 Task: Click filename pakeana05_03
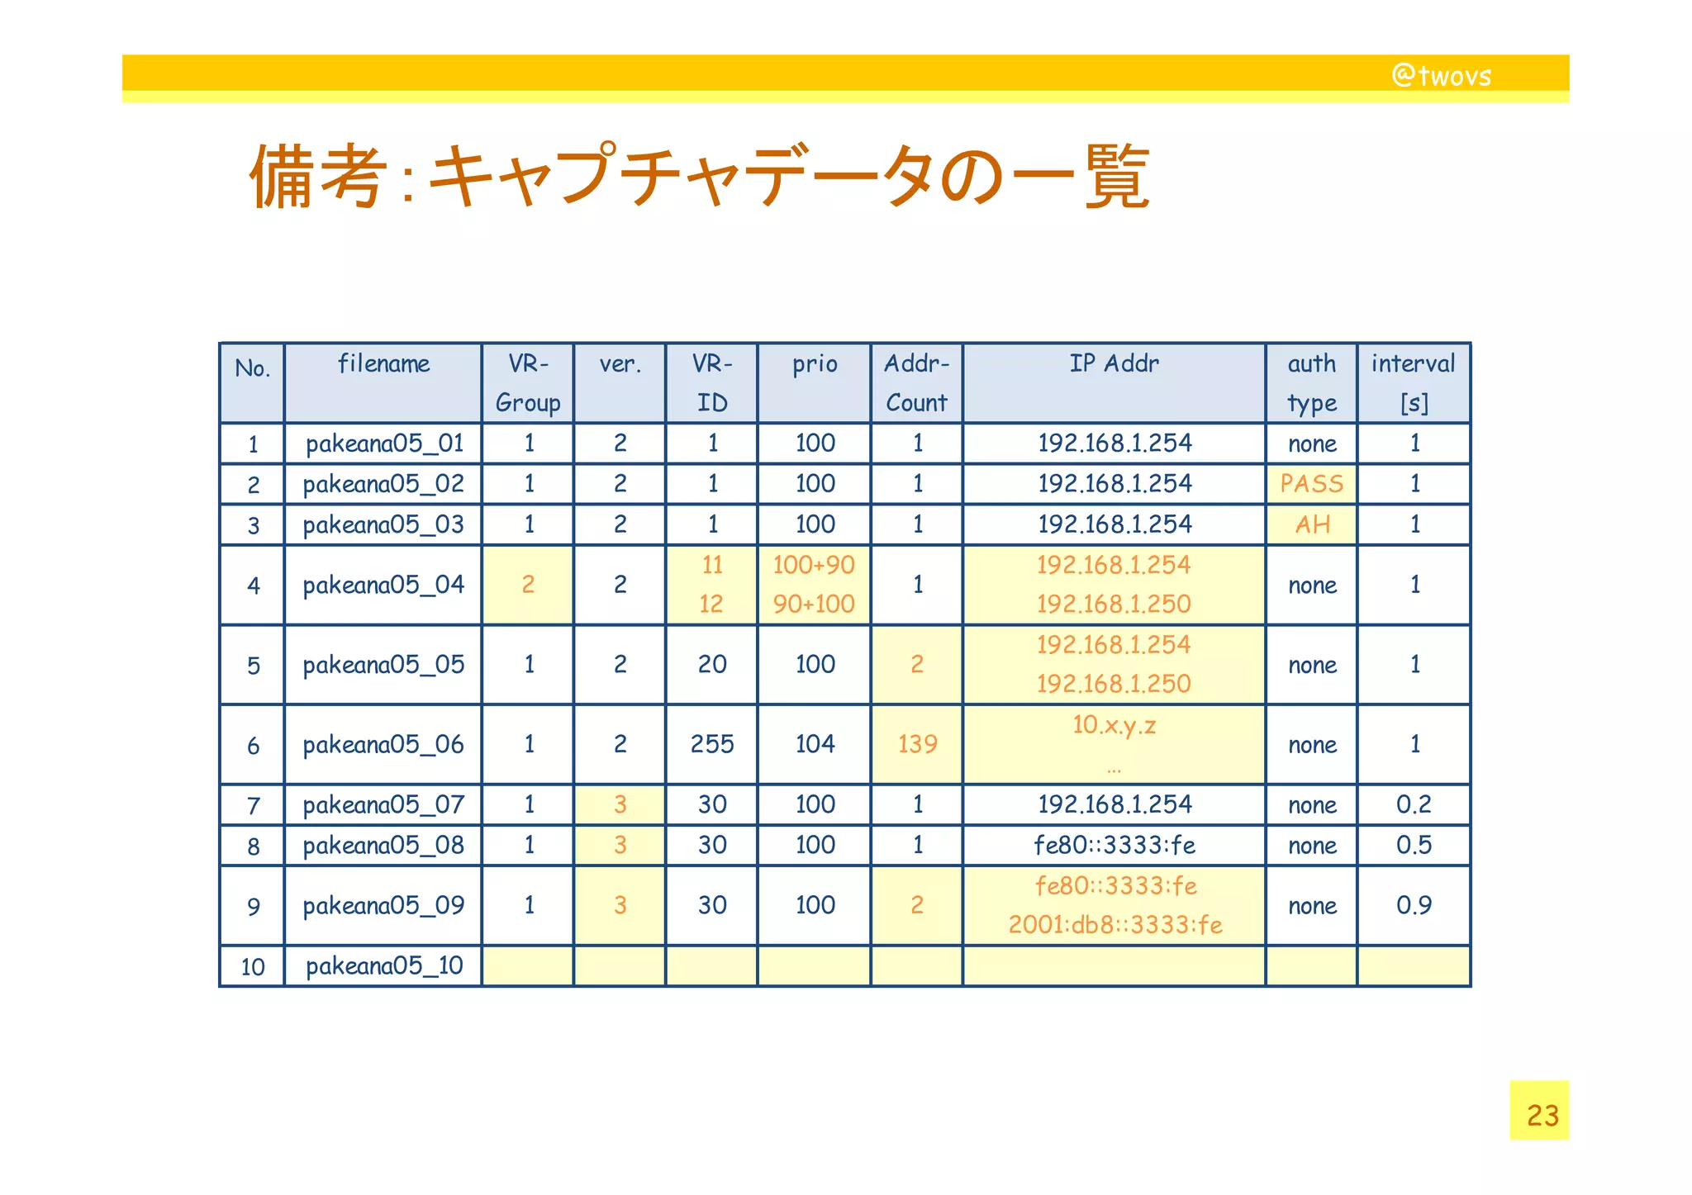pos(383,524)
